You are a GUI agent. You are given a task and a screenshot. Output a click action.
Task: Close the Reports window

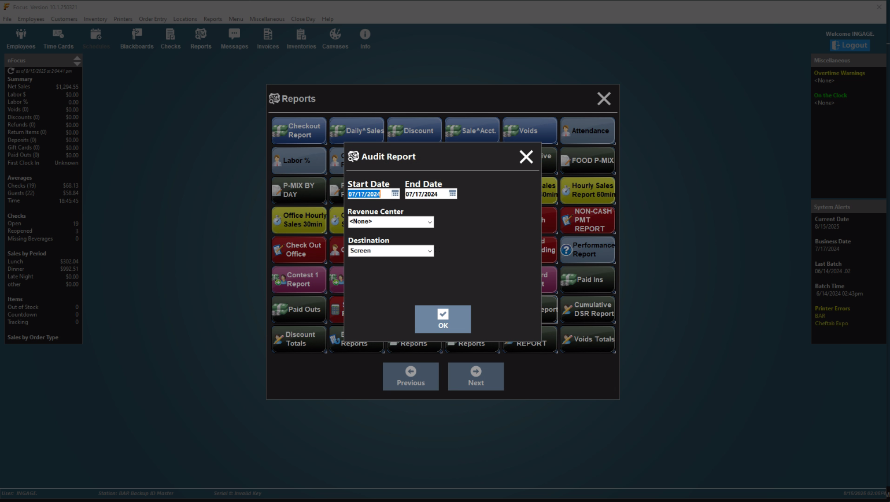pos(604,99)
